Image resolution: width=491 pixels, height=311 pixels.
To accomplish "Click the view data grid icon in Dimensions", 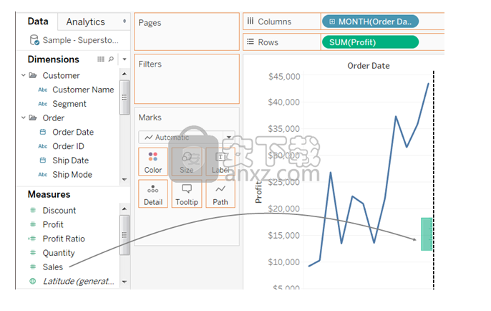I will (x=100, y=59).
